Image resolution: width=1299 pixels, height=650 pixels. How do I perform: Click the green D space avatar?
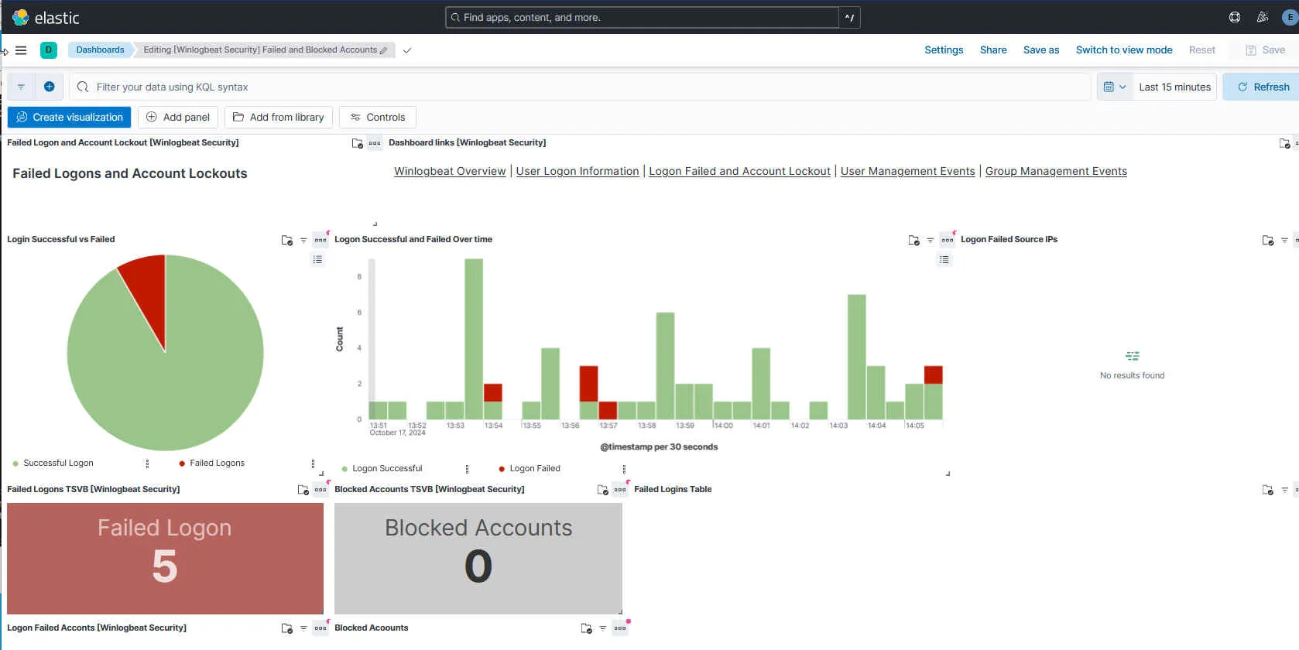pos(49,50)
